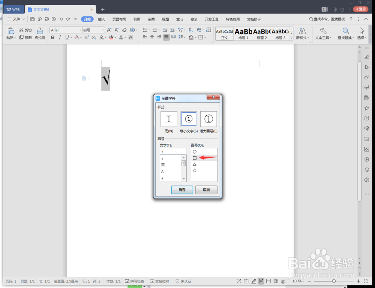Justify the paragraph text
This screenshot has width=375, height=288.
tap(166, 37)
